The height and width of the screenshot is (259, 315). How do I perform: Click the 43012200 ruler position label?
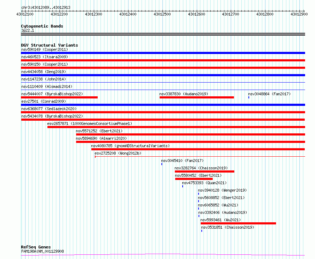pyautogui.click(x=59, y=14)
